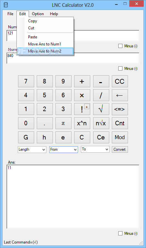146x248 pixels.
Task: Open the From unit dropdown
Action: [x=63, y=149]
